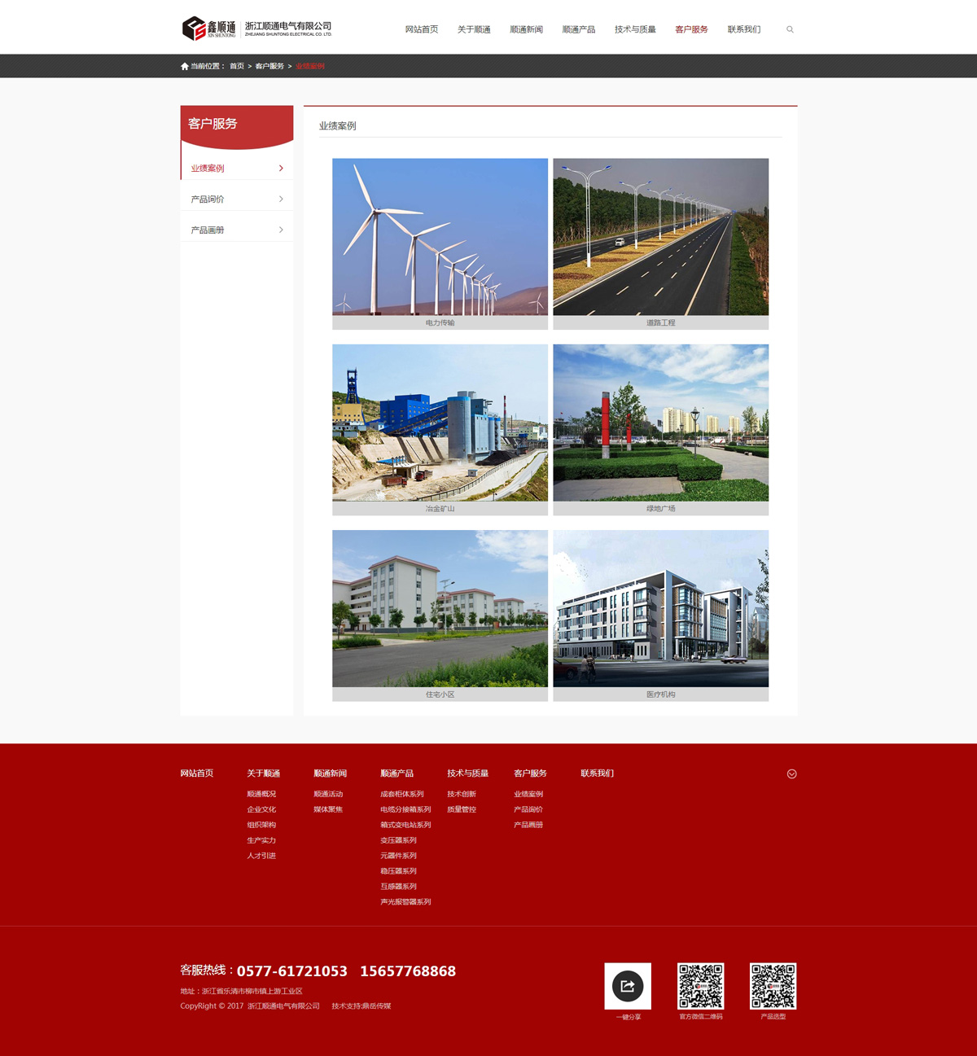The height and width of the screenshot is (1056, 977).
Task: Open 技术与质量 top navigation item
Action: coord(635,29)
